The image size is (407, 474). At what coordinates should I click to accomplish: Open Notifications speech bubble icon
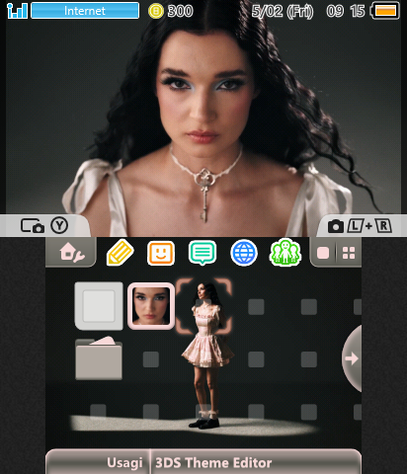(203, 253)
